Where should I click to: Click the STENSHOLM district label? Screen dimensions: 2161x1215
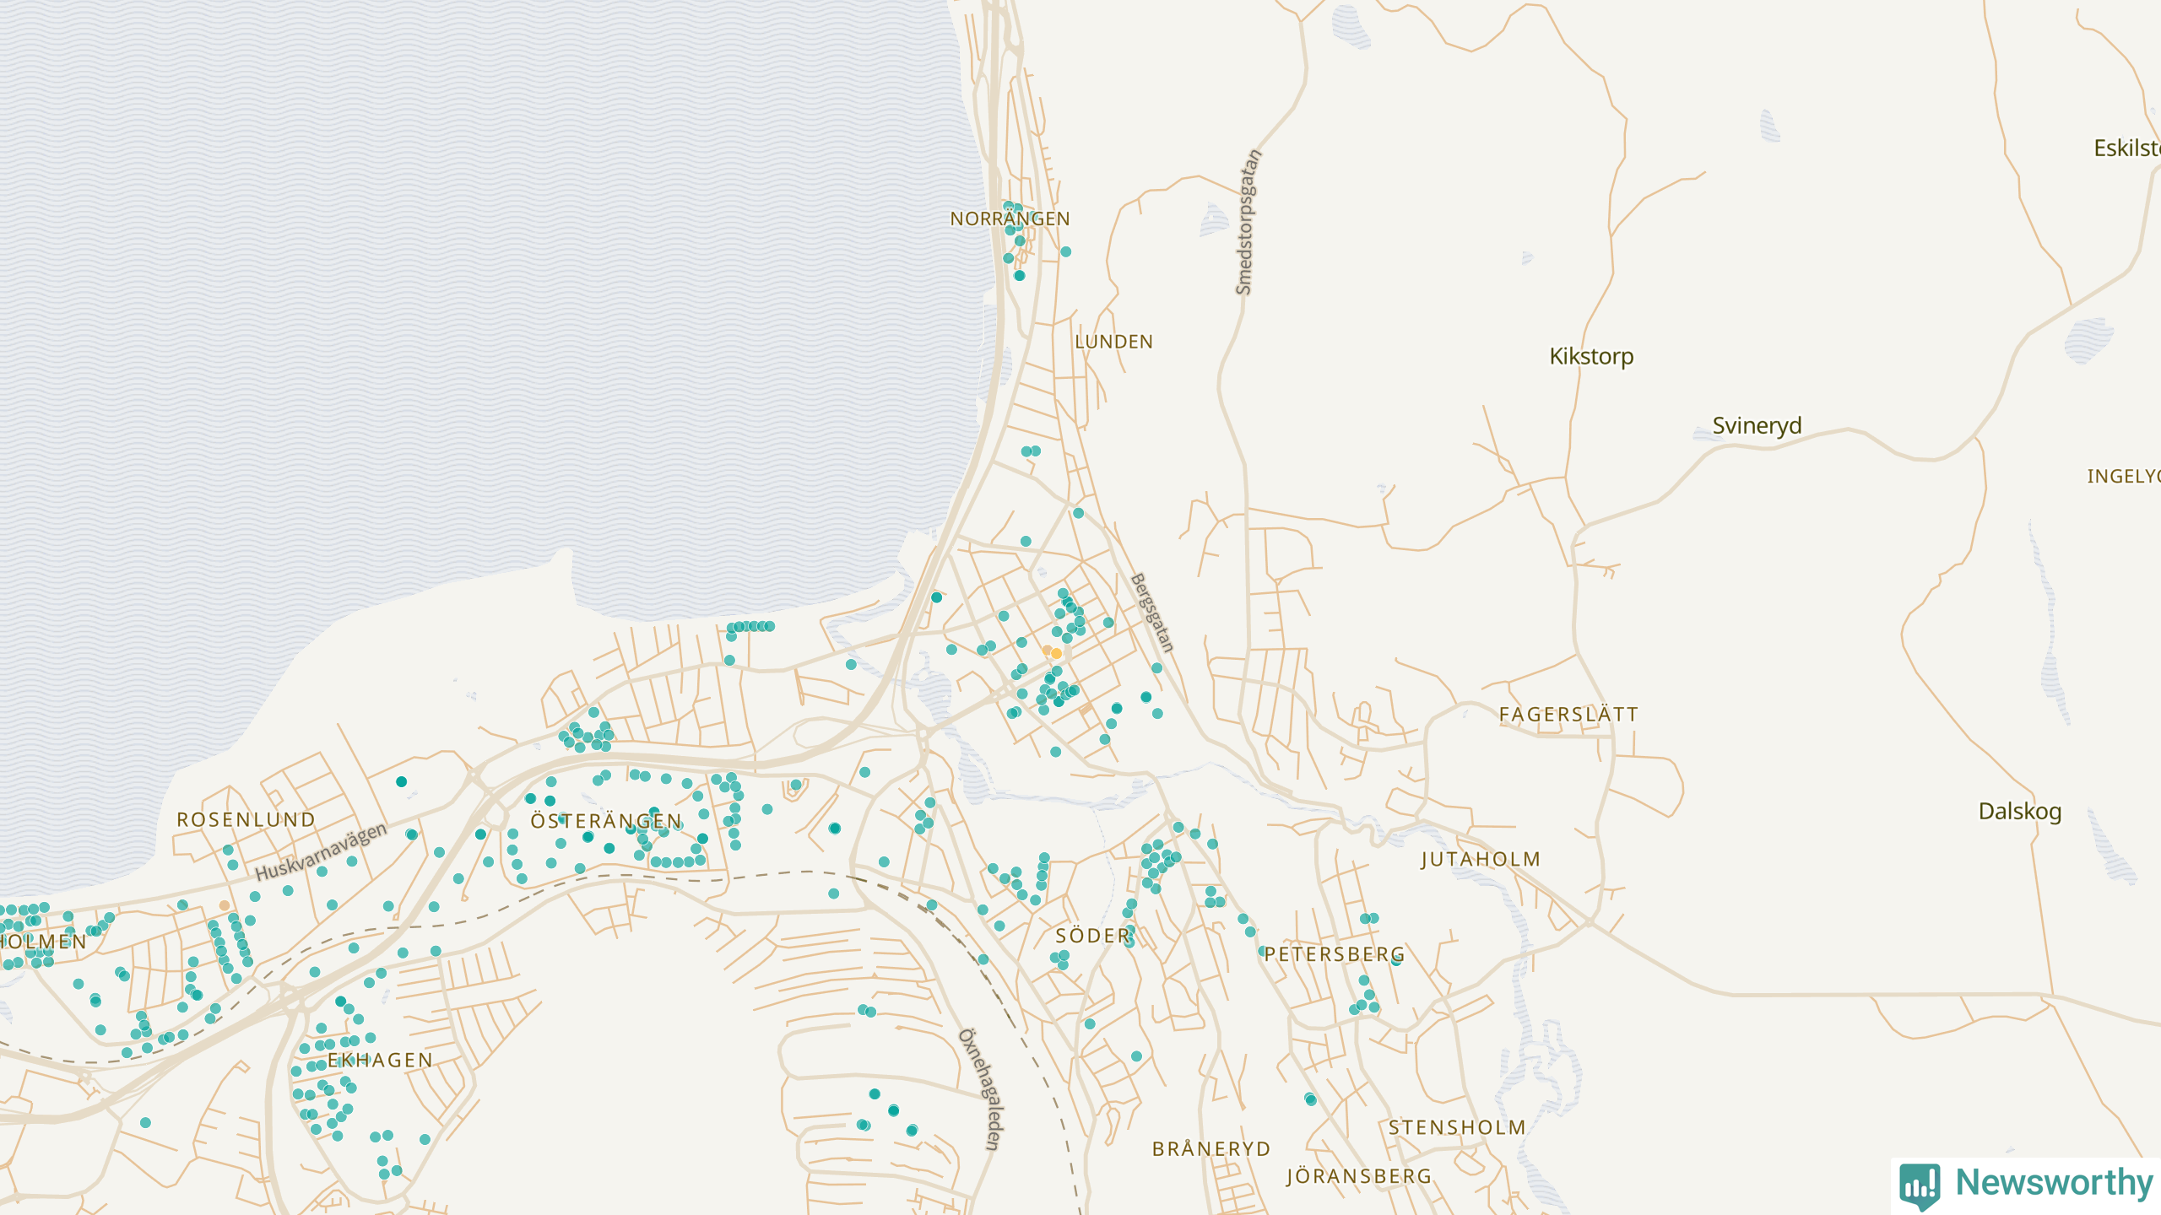[1457, 1127]
